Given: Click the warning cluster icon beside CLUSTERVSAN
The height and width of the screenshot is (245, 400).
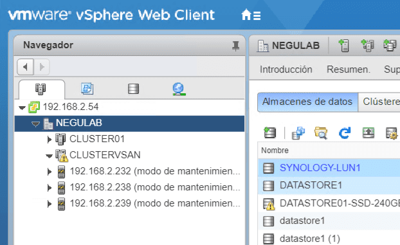Looking at the screenshot, I should pyautogui.click(x=62, y=156).
